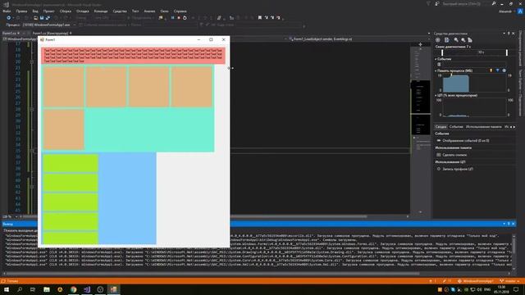525x295 pixels.
Task: Select the Использование памяти tab
Action: pyautogui.click(x=484, y=127)
